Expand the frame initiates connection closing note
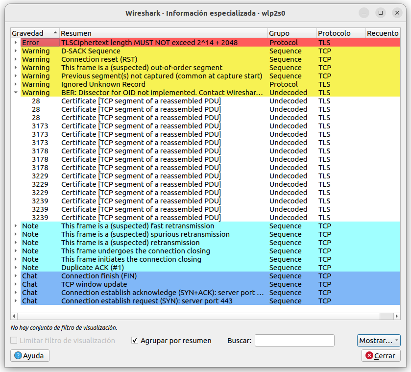This screenshot has height=372, width=411. (x=16, y=259)
